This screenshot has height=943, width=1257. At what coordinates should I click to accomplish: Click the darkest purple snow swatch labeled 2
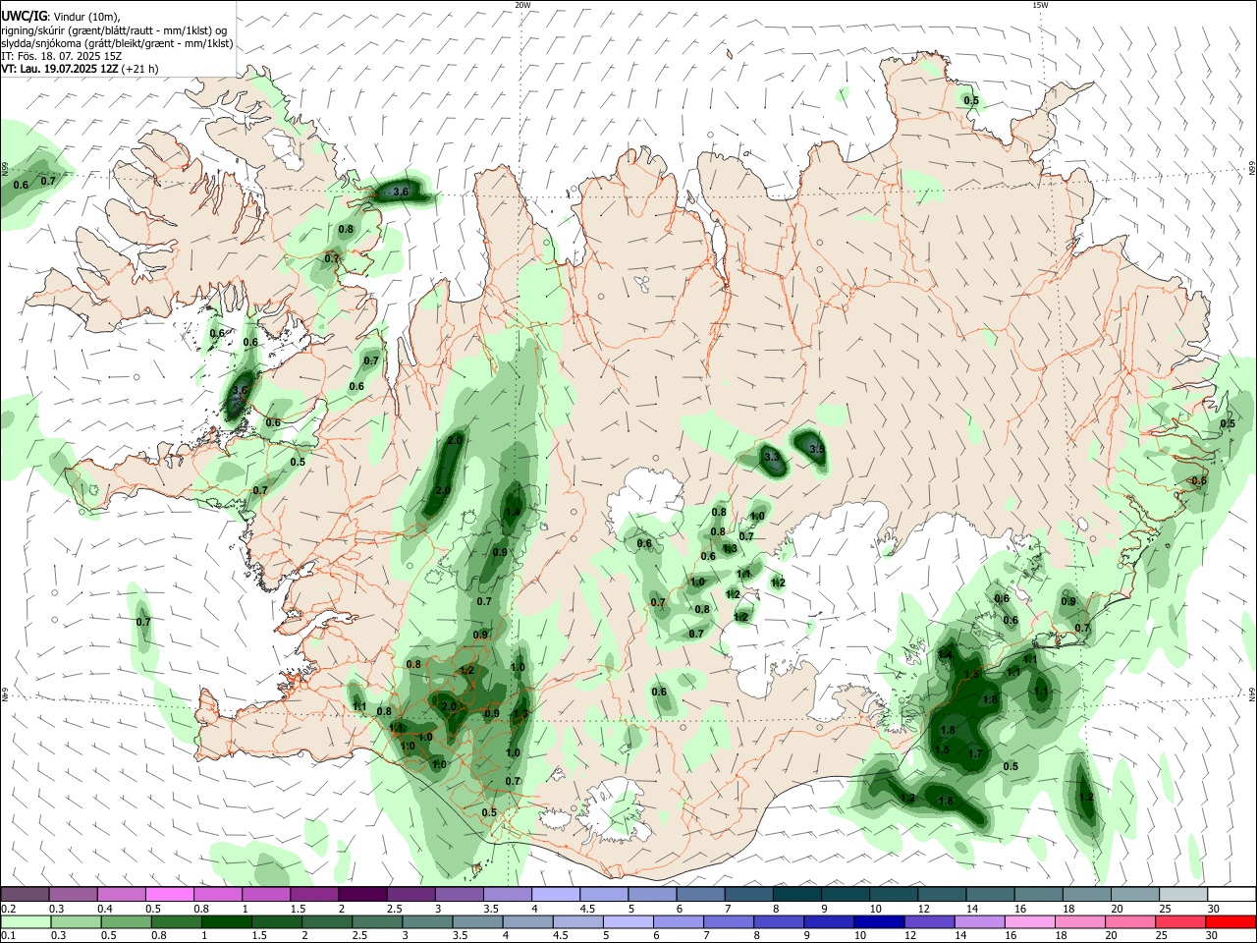[x=362, y=894]
